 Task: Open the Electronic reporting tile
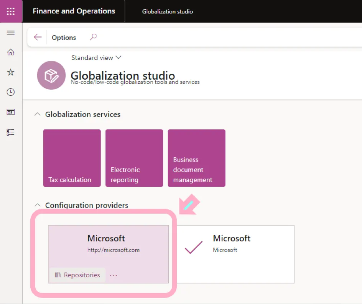coord(134,158)
